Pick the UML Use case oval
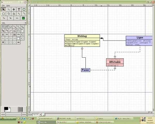155x124 pixels. (7, 35)
